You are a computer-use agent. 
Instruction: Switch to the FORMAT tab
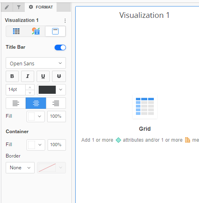coord(41,7)
